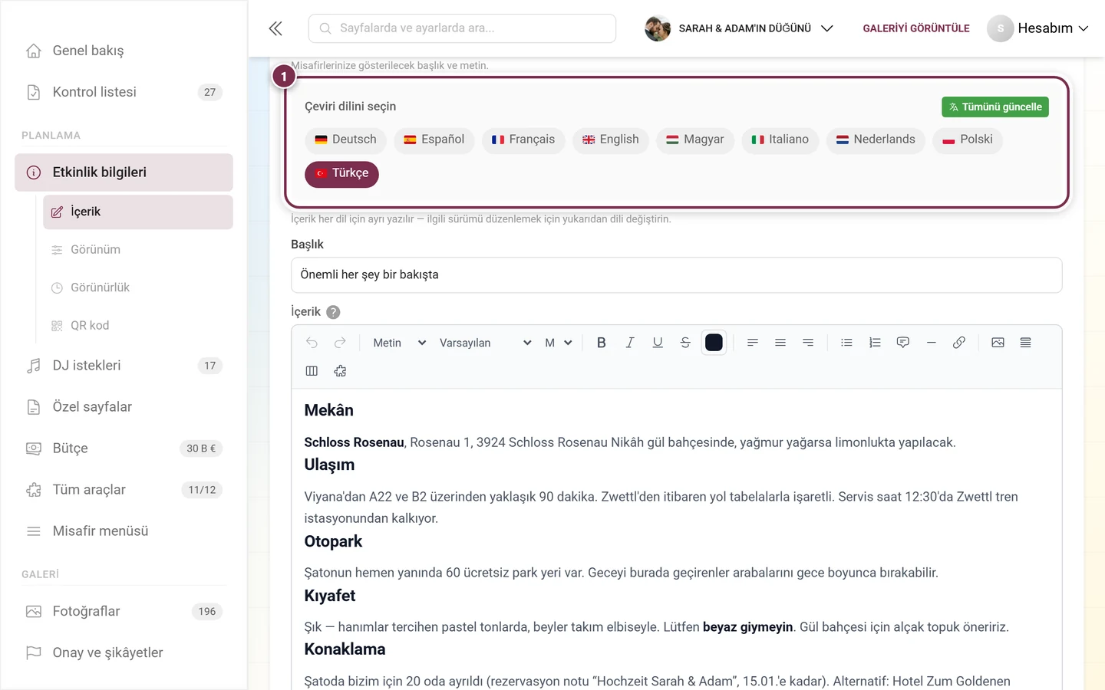Align text to the right
The height and width of the screenshot is (690, 1105).
(x=808, y=343)
